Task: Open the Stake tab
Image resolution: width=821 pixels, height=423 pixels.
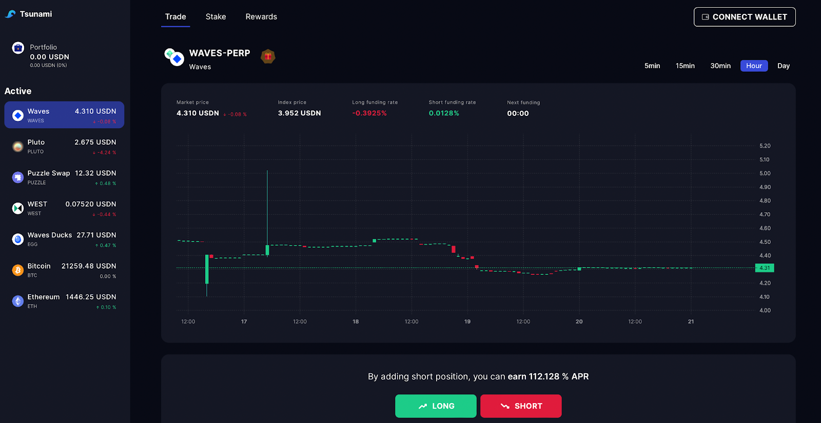Action: 216,17
